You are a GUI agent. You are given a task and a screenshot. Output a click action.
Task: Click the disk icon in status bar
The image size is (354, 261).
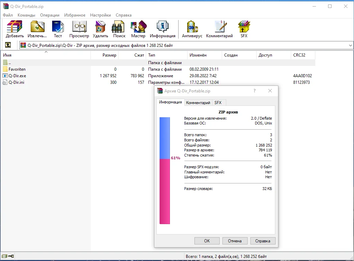click(x=4, y=256)
